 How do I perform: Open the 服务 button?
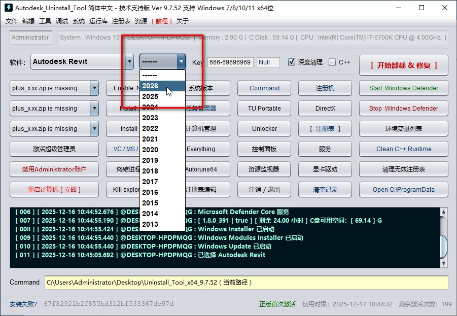pyautogui.click(x=325, y=149)
